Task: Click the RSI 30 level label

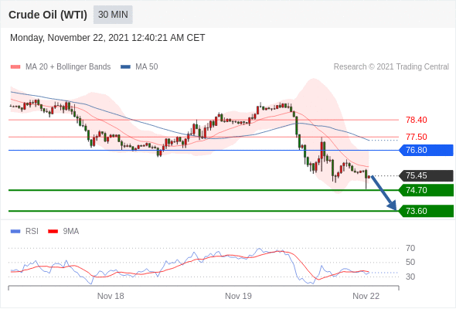Action: pos(410,277)
